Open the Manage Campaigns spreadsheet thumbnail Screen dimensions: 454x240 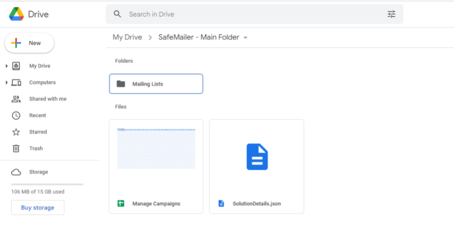point(156,149)
